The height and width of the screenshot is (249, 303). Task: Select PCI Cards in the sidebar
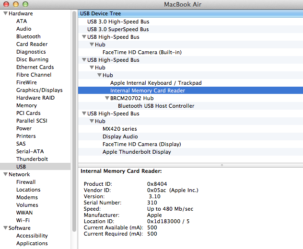[x=28, y=113]
